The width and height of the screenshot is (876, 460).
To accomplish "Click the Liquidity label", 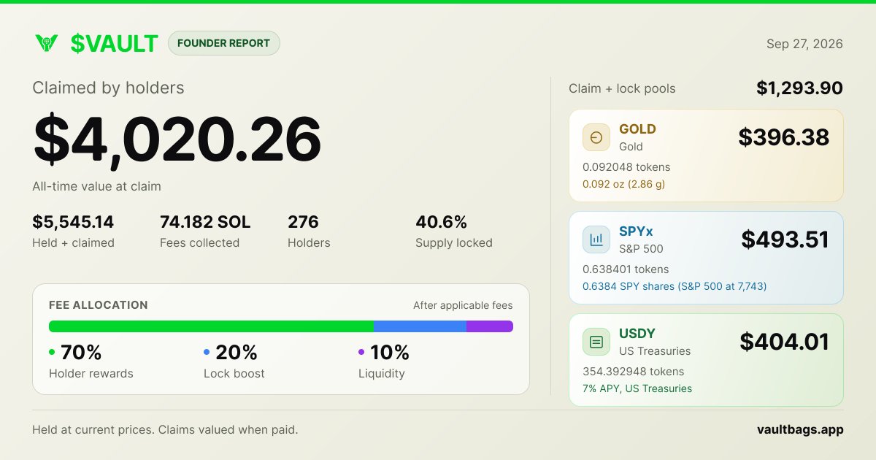I will click(x=382, y=374).
